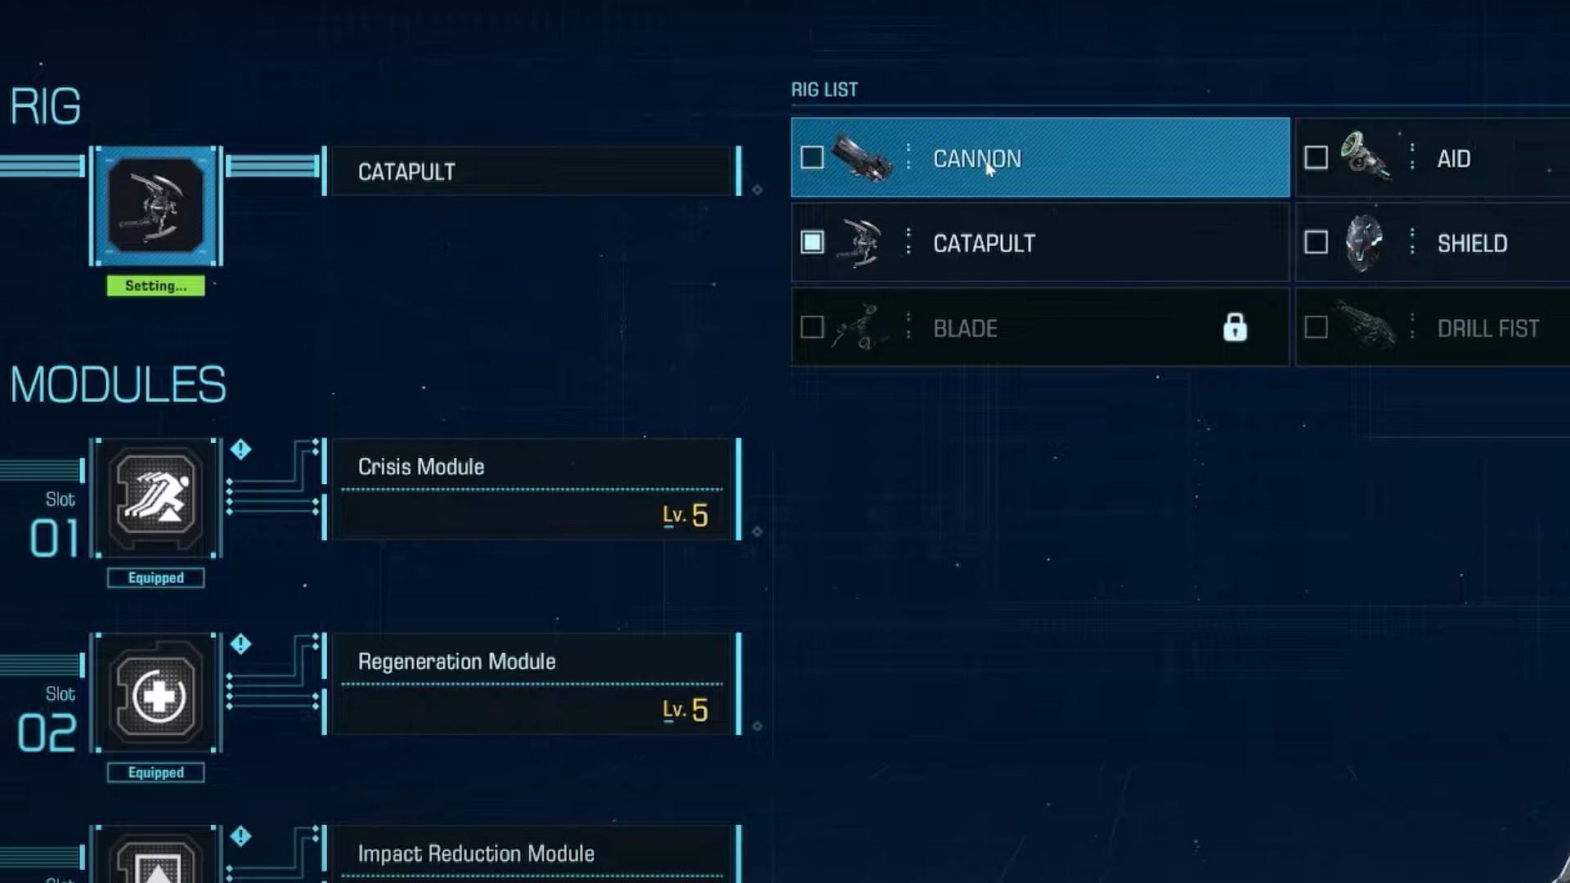Click the Crisis Module icon
1570x883 pixels.
(x=156, y=500)
